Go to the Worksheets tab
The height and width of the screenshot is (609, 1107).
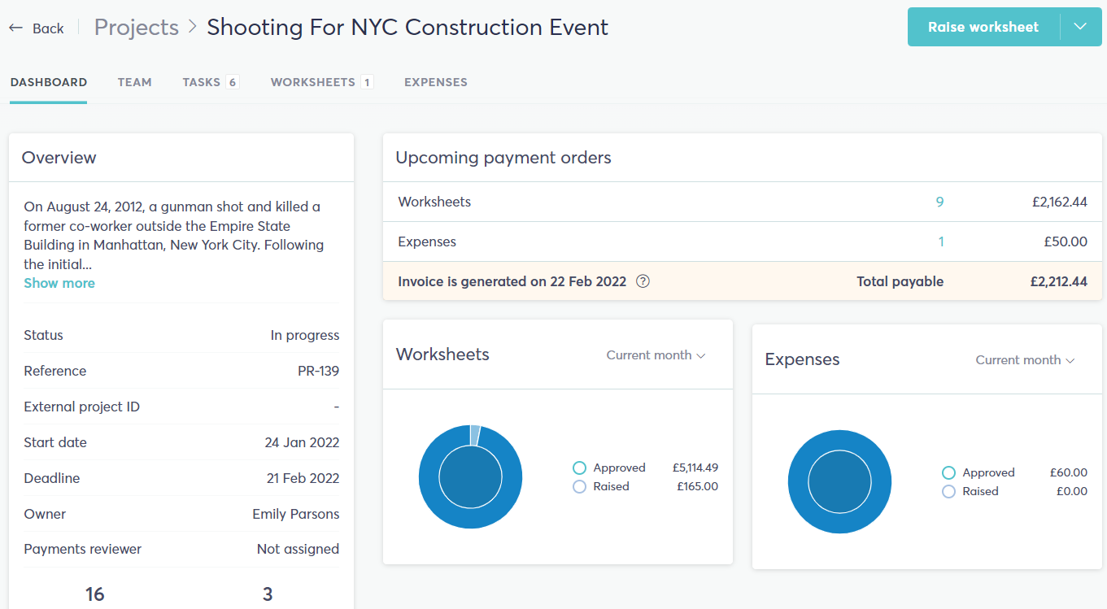[x=320, y=82]
